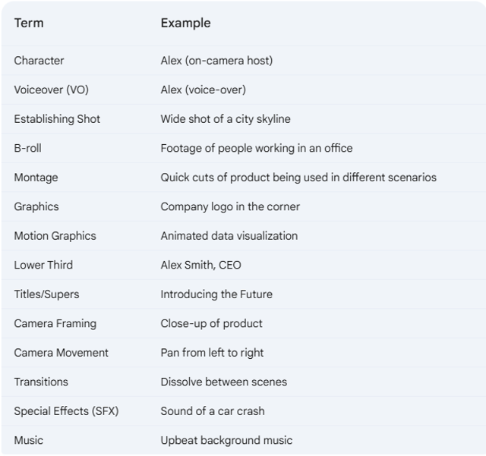The image size is (486, 456).
Task: Click the Graphics term cell
Action: click(x=36, y=206)
